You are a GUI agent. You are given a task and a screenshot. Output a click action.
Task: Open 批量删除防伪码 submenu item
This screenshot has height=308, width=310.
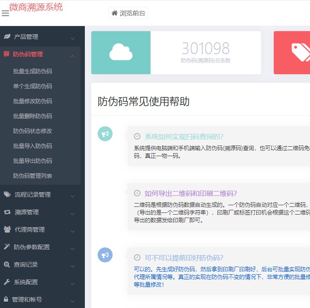[x=33, y=116]
